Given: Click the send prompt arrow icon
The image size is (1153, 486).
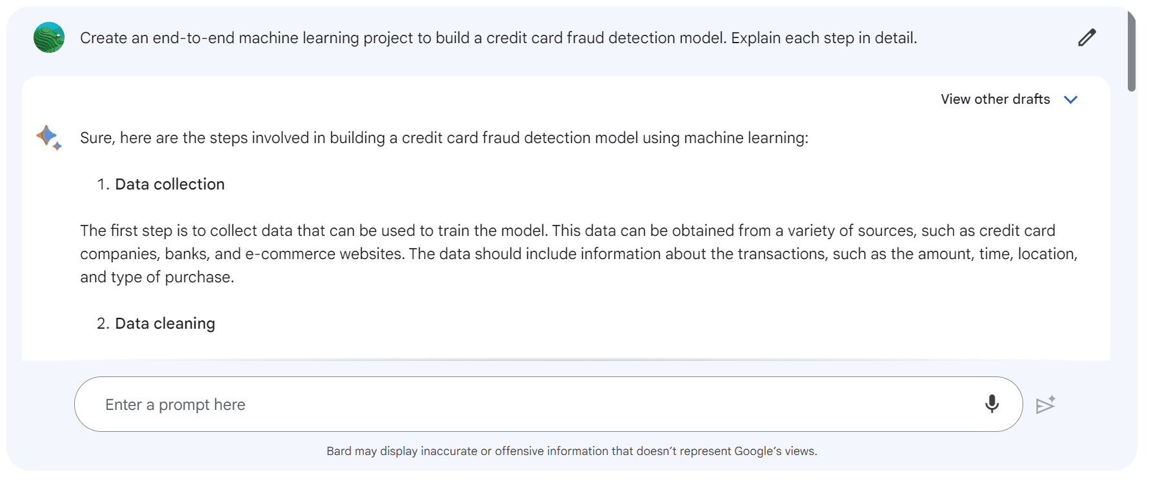Looking at the screenshot, I should click(x=1045, y=405).
